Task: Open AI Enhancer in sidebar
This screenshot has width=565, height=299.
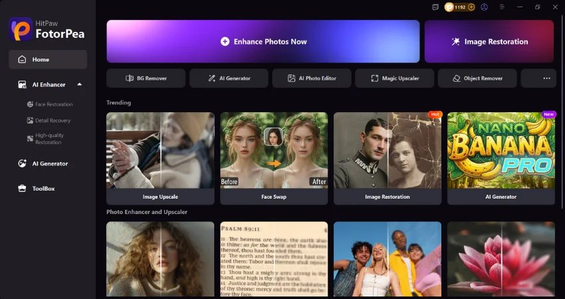Action: (50, 84)
